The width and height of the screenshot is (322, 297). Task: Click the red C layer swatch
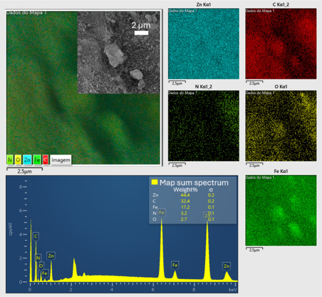46,160
